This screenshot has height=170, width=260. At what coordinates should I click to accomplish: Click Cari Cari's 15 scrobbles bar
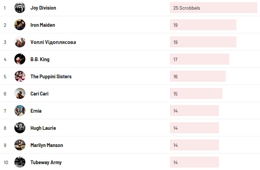[x=196, y=93]
